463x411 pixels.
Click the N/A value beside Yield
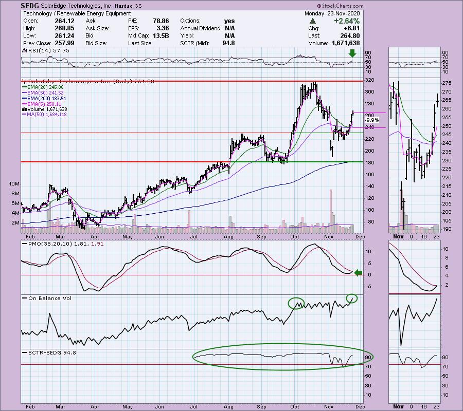tap(230, 35)
